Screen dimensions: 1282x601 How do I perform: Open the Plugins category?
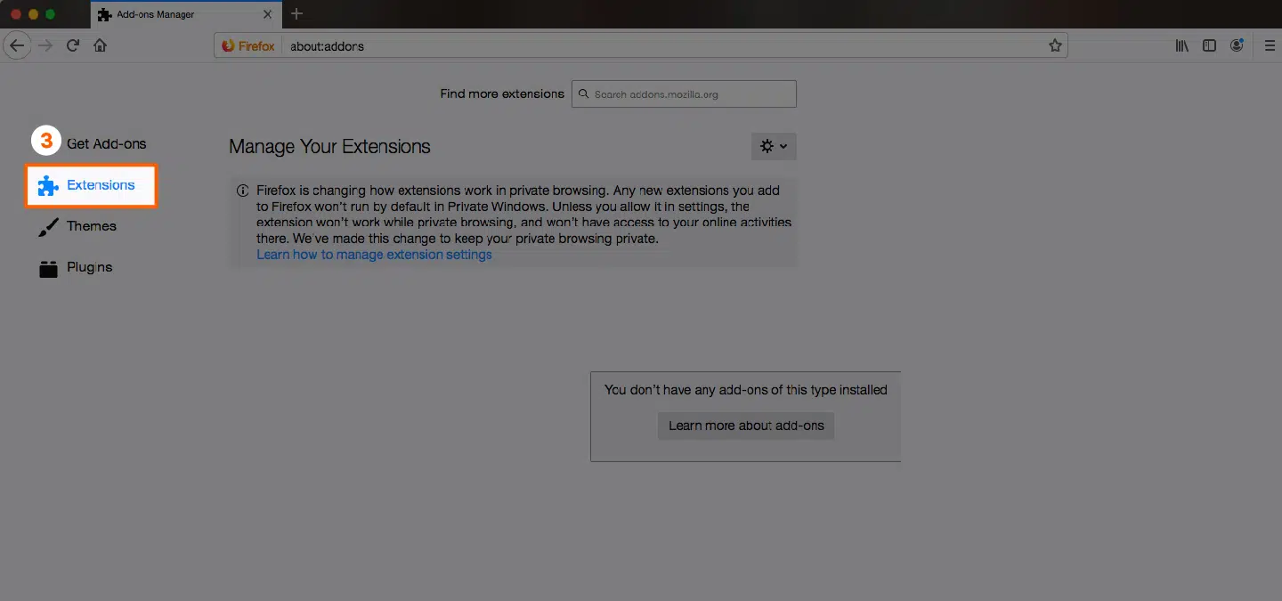point(77,267)
